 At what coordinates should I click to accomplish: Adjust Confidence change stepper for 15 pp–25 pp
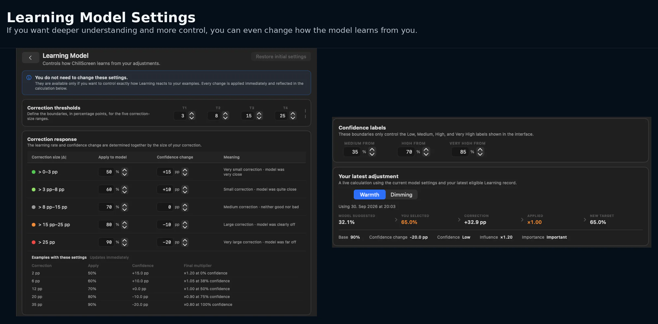tap(185, 225)
